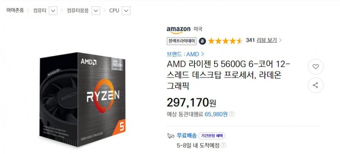Click the share icon button

pyautogui.click(x=315, y=85)
